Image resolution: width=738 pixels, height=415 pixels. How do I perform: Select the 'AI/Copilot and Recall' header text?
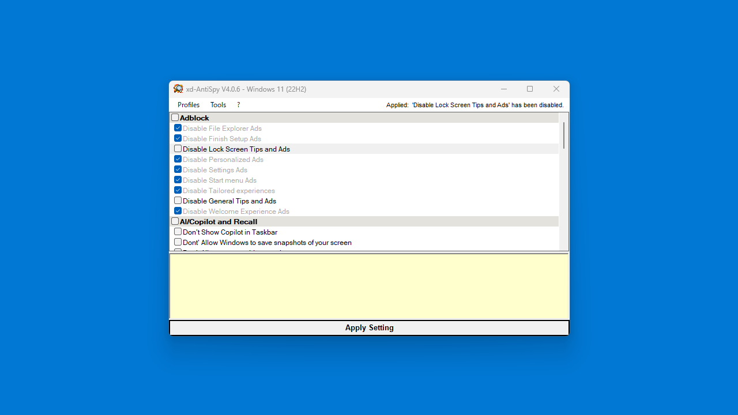click(219, 222)
